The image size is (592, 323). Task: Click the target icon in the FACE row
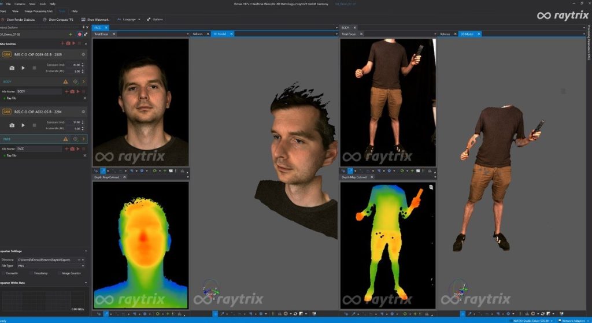[75, 139]
